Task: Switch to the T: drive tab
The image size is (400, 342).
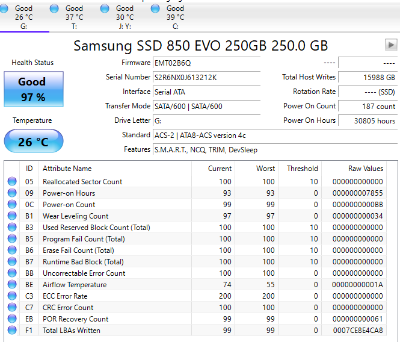Action: pos(74,17)
